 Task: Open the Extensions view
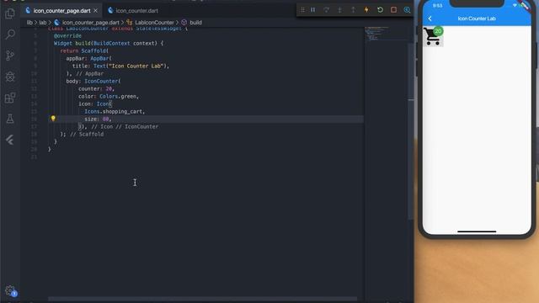(10, 98)
